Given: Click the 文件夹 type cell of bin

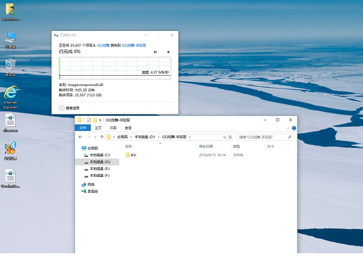Looking at the screenshot, I should coord(238,155).
